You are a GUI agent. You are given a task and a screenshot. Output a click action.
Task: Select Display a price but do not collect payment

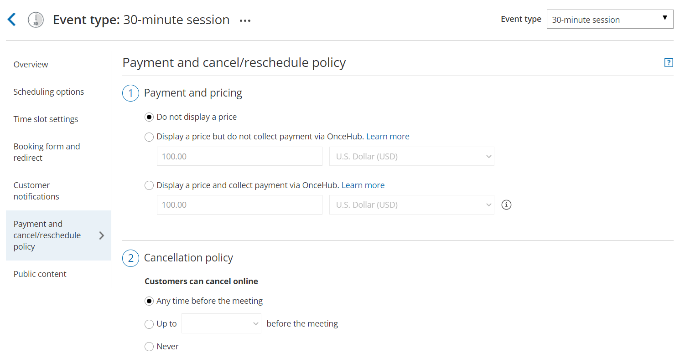(x=149, y=137)
